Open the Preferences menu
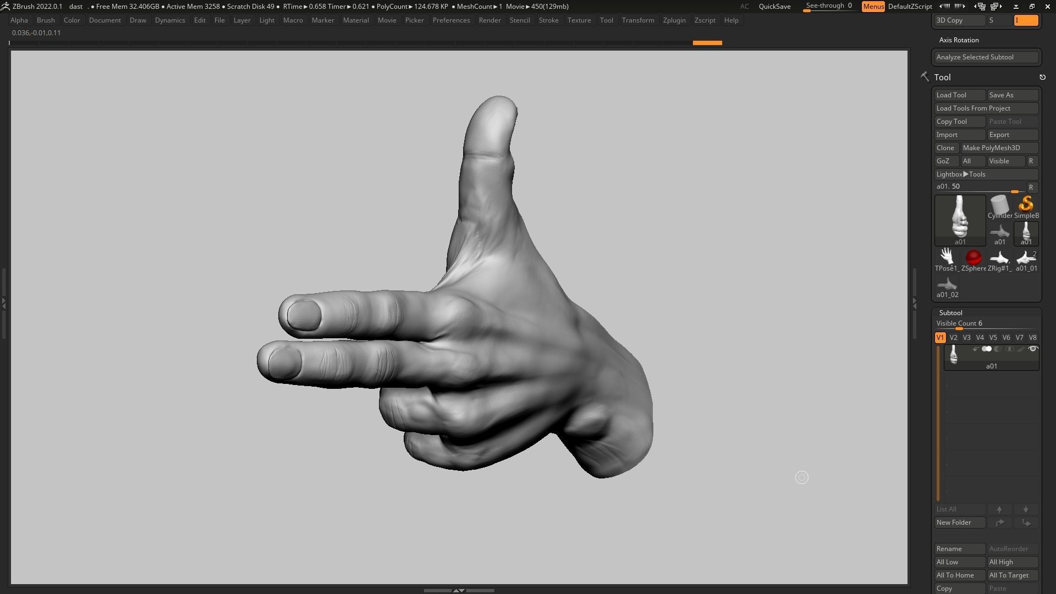 pos(451,20)
